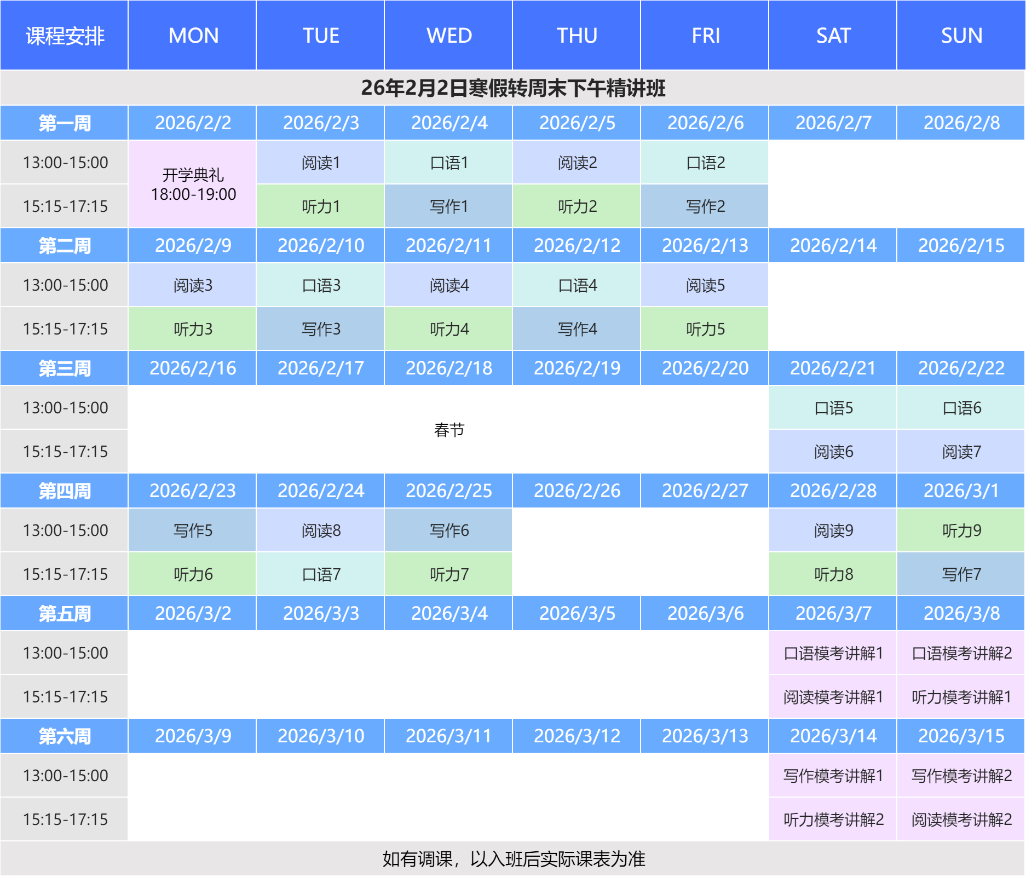Screen dimensions: 1026x877
Task: Select the 2026/2/14 date header
Action: point(833,246)
